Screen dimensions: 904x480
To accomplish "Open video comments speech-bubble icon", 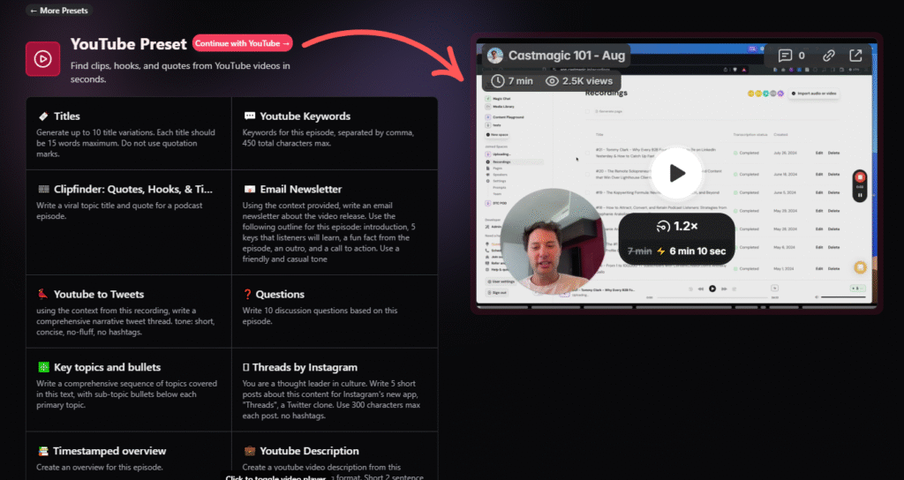I will [785, 56].
